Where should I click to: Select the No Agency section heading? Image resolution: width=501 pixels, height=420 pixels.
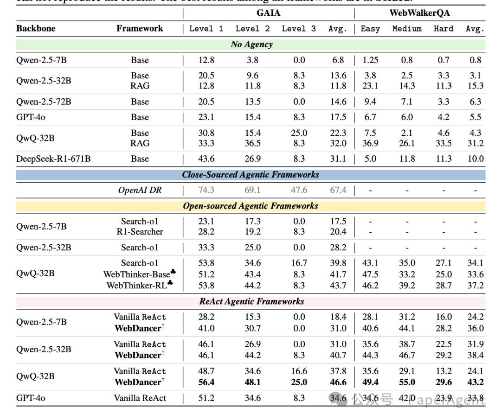point(252,44)
